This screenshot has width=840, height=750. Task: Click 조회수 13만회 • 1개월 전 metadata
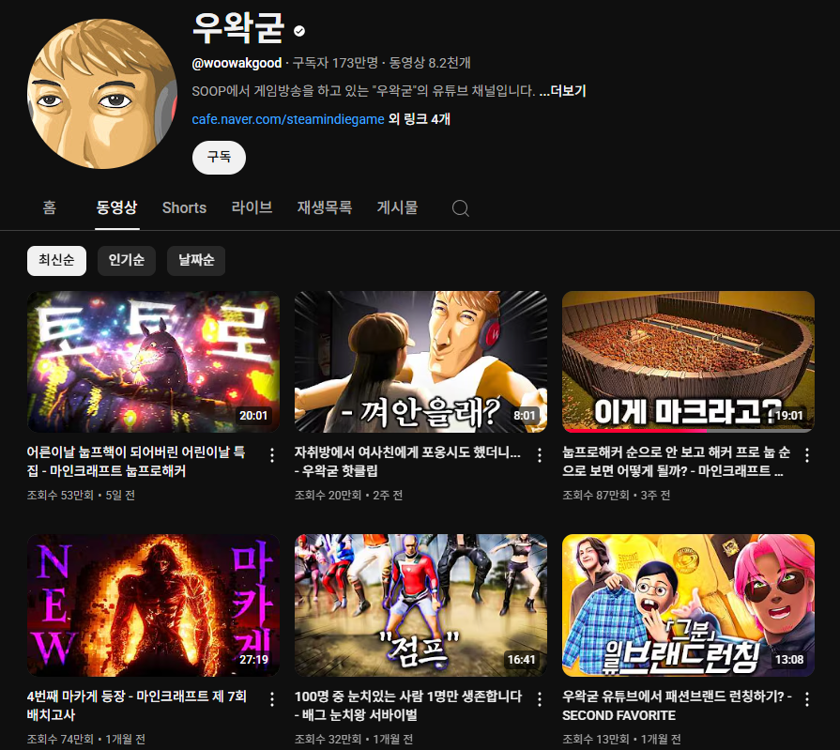point(621,739)
